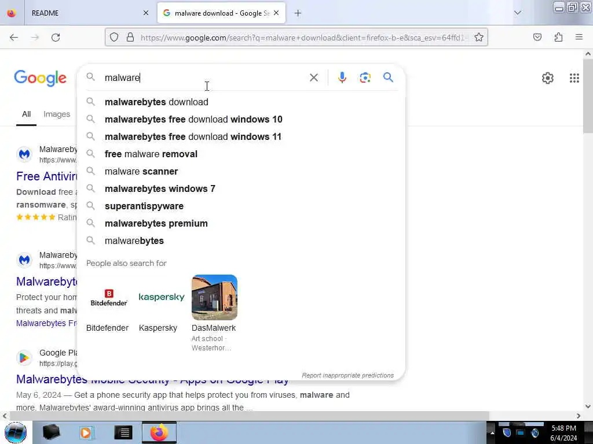Choose suggestion malwarebytes free download windows 10

pos(241,119)
